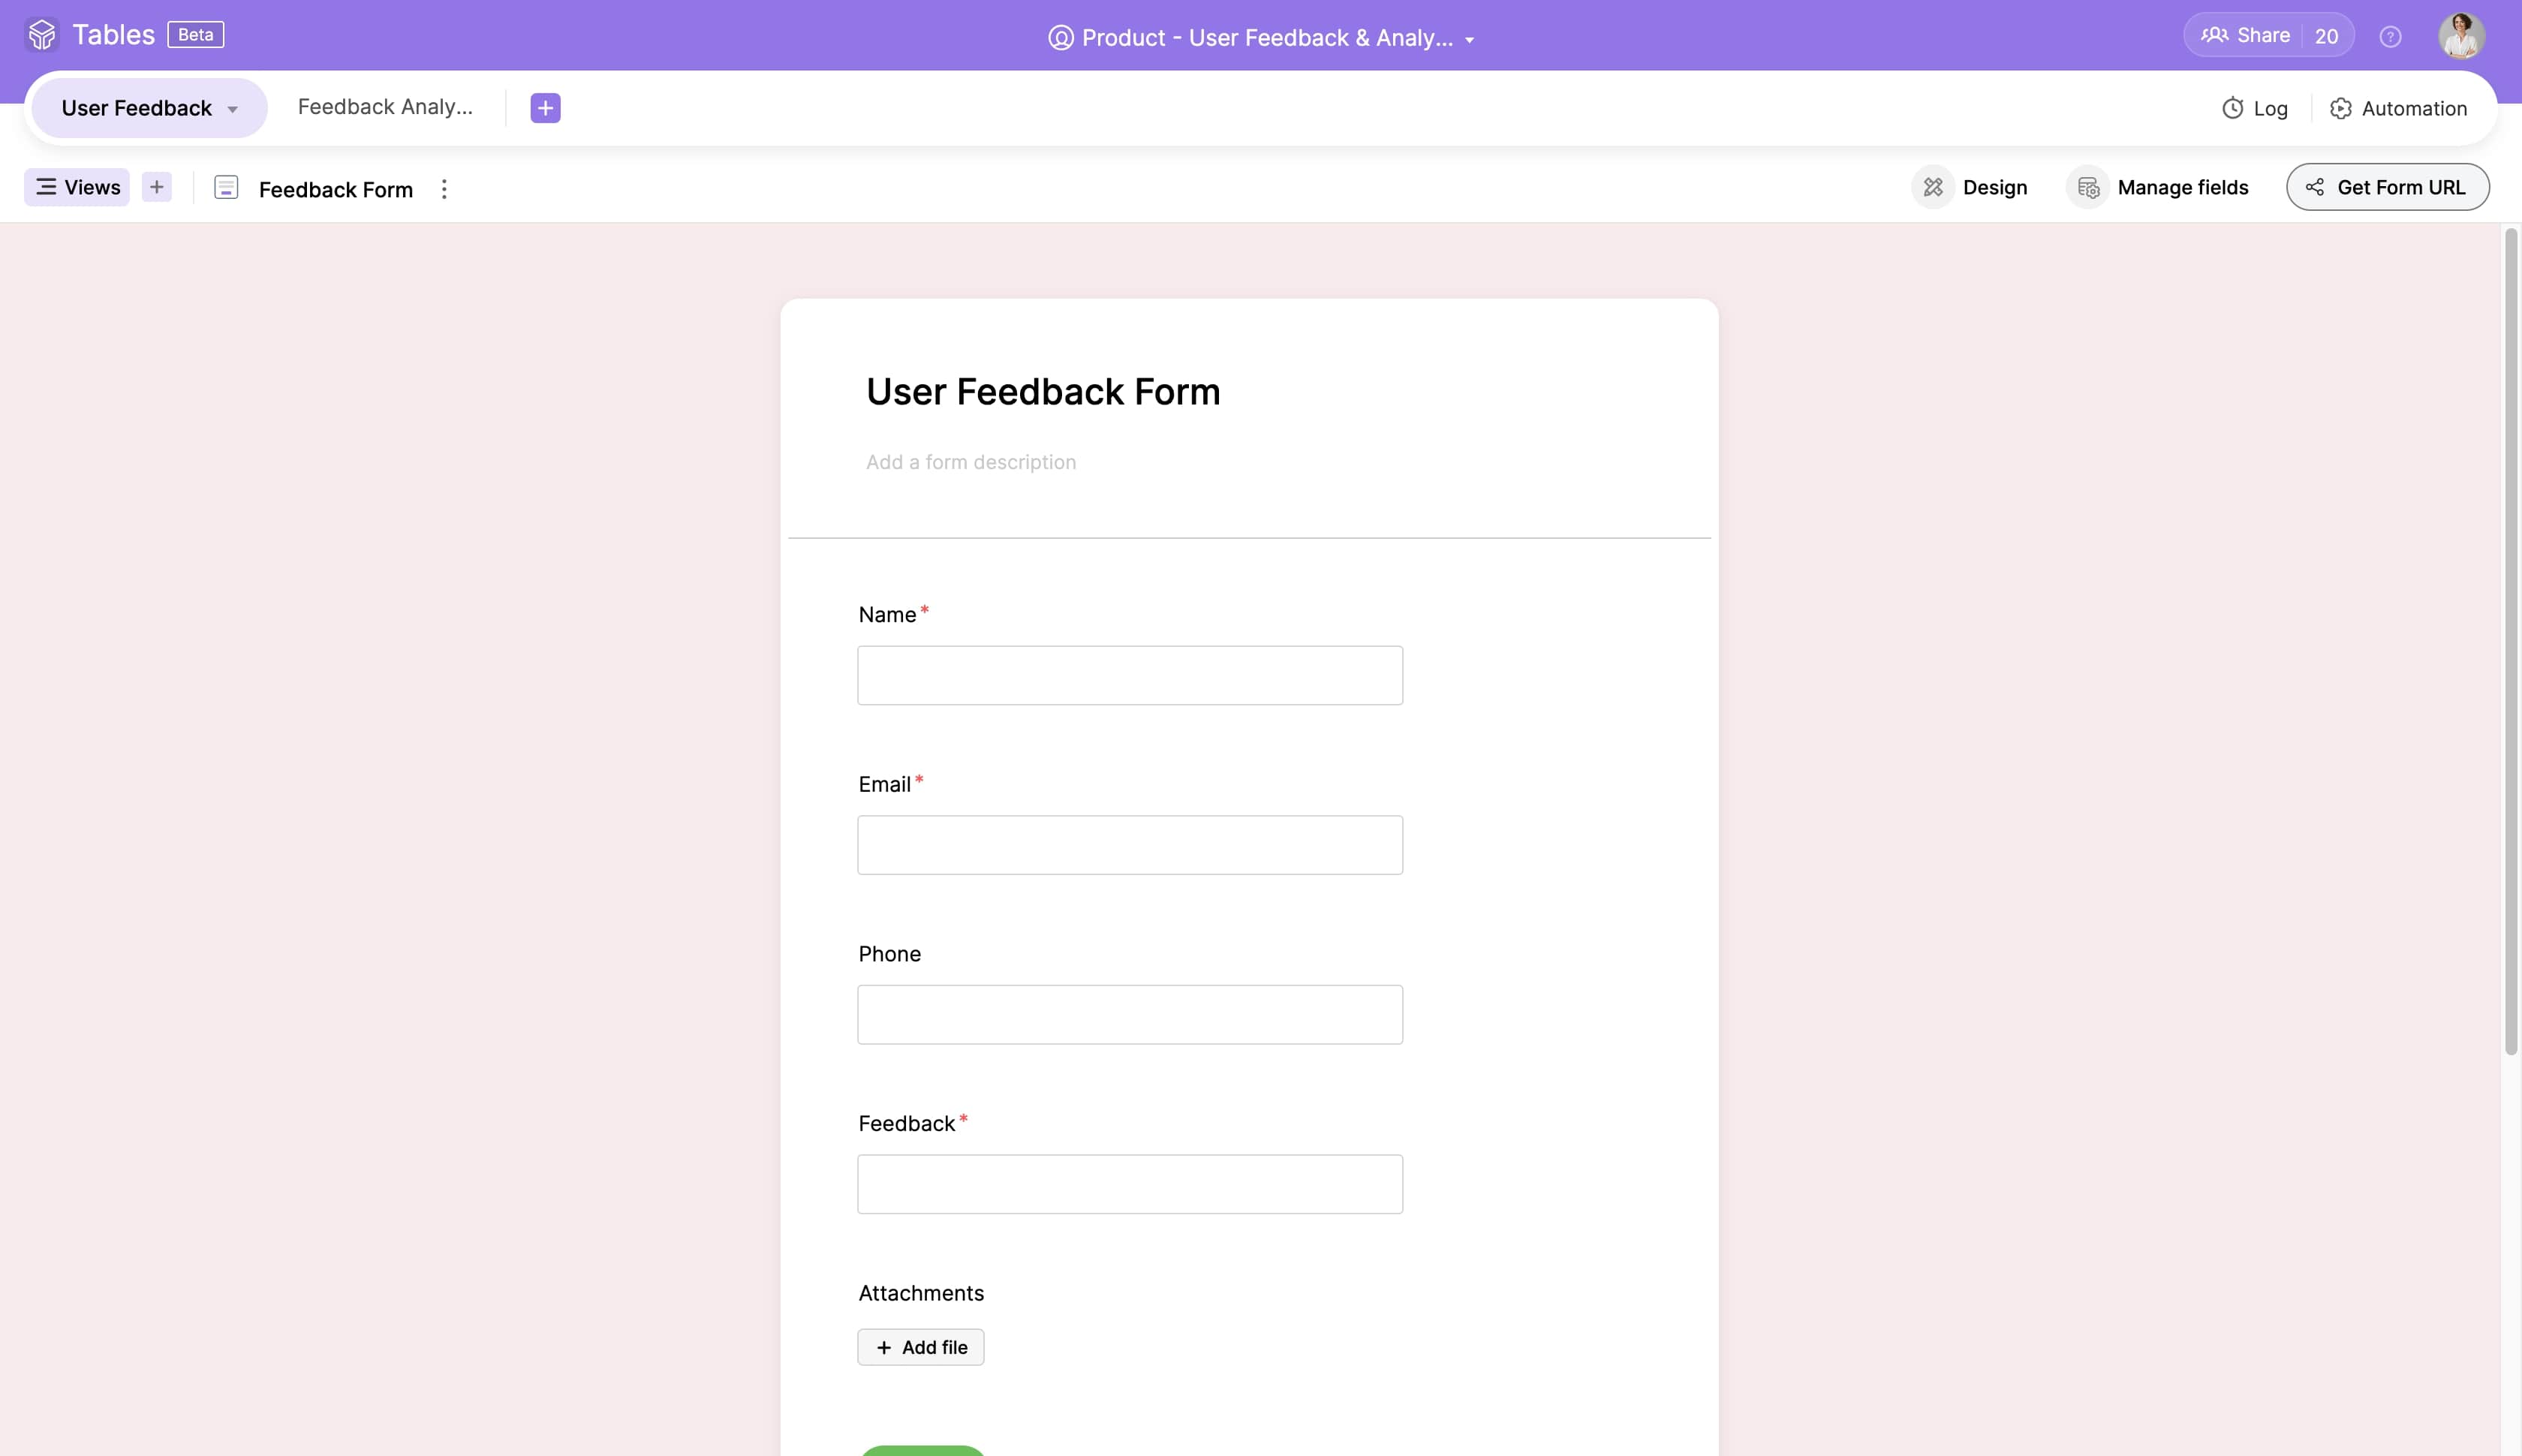This screenshot has height=1456, width=2522.
Task: Open the Log history panel
Action: point(2255,108)
